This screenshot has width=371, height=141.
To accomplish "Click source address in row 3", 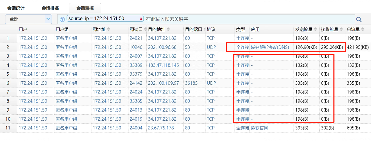I will pos(107,56).
